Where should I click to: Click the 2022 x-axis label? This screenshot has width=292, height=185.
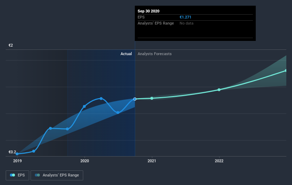click(x=219, y=161)
